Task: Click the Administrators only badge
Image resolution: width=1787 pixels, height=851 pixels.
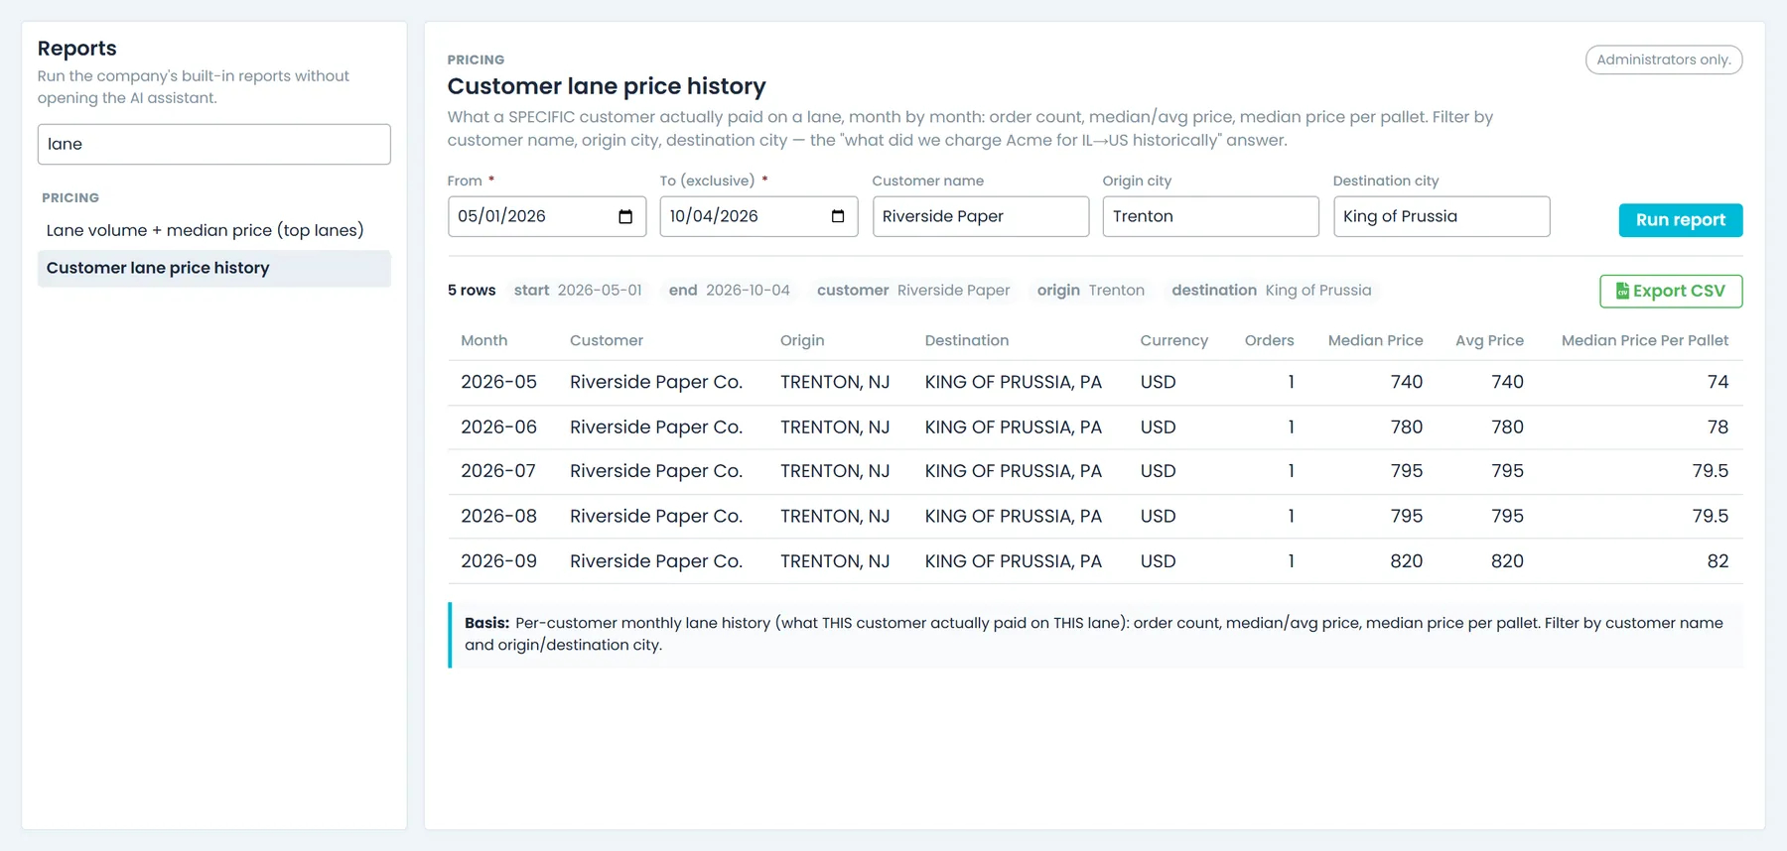Action: point(1664,60)
